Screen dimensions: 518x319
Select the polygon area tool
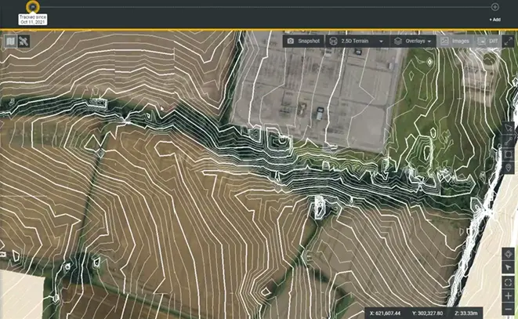(x=509, y=154)
